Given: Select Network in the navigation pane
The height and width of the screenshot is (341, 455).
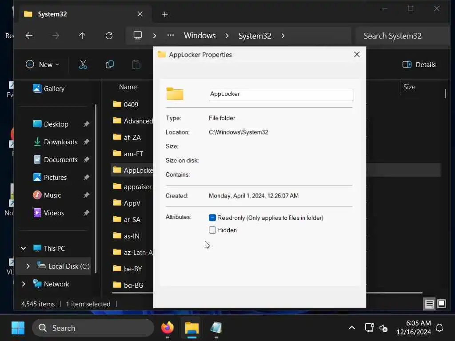Looking at the screenshot, I should [x=51, y=284].
